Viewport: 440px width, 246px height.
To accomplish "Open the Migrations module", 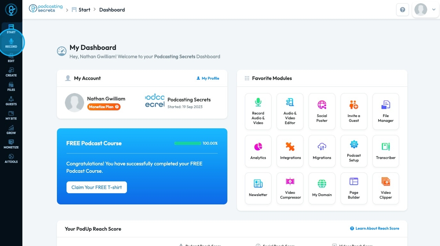I will click(x=322, y=151).
